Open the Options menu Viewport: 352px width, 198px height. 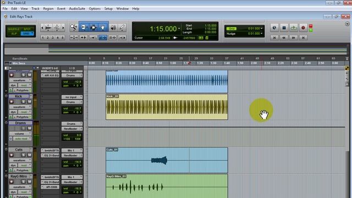pyautogui.click(x=95, y=9)
